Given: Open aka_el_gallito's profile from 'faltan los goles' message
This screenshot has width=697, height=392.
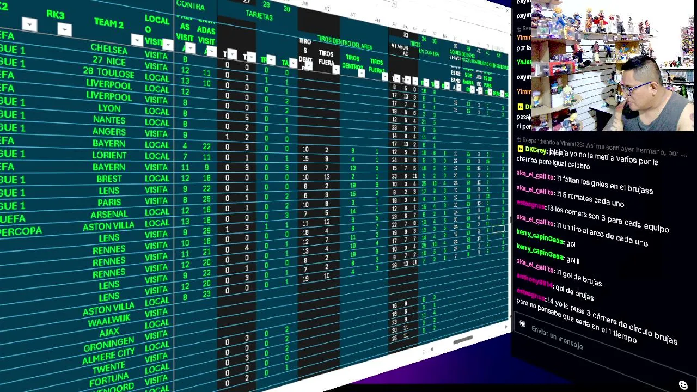Looking at the screenshot, I should pyautogui.click(x=535, y=176).
